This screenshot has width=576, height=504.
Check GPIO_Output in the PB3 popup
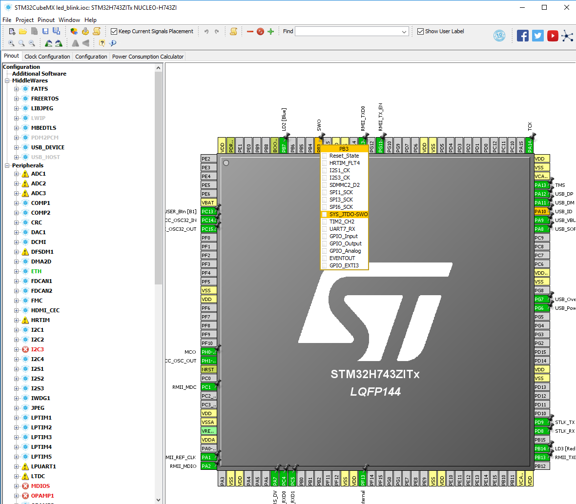tap(325, 244)
